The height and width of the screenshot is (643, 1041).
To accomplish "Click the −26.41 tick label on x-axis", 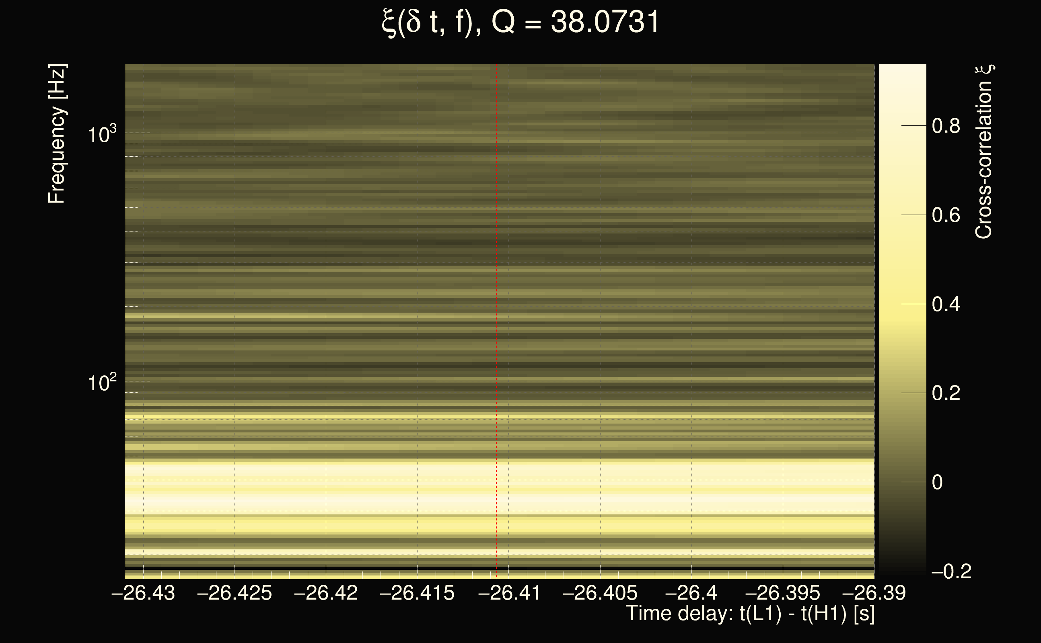I will (x=509, y=593).
